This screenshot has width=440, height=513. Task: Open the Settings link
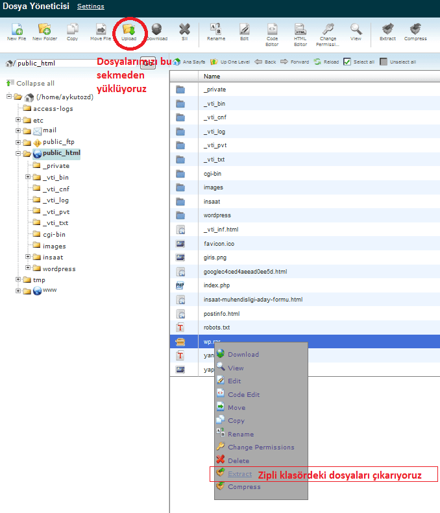point(91,6)
